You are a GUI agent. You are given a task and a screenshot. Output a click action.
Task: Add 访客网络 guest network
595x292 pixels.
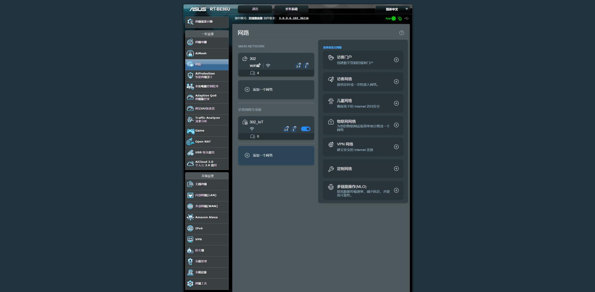(x=396, y=82)
